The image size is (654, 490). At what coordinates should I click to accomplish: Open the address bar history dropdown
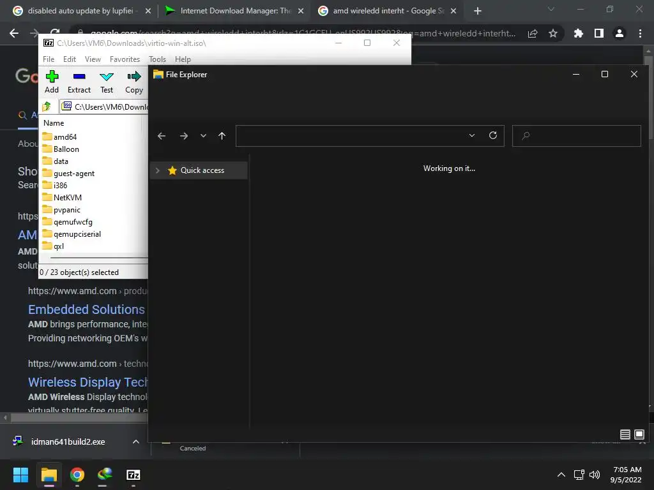click(x=472, y=136)
